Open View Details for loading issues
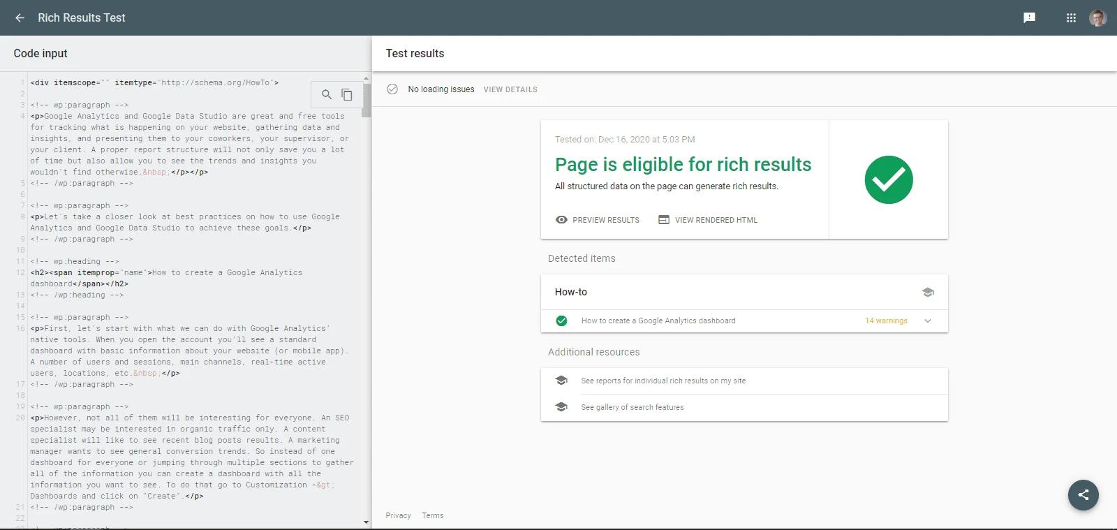The image size is (1117, 530). pyautogui.click(x=510, y=90)
